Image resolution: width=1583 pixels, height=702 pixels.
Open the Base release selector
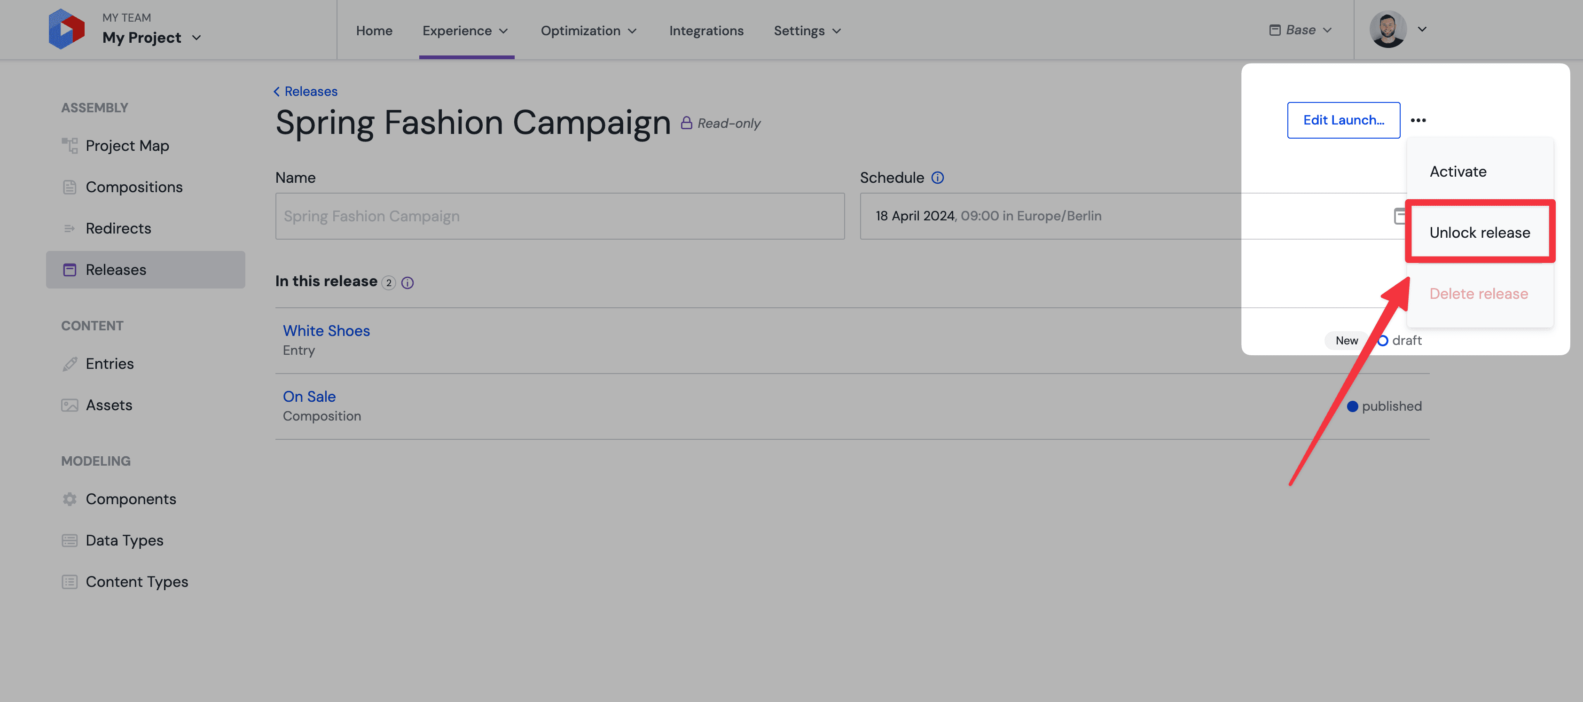tap(1301, 30)
